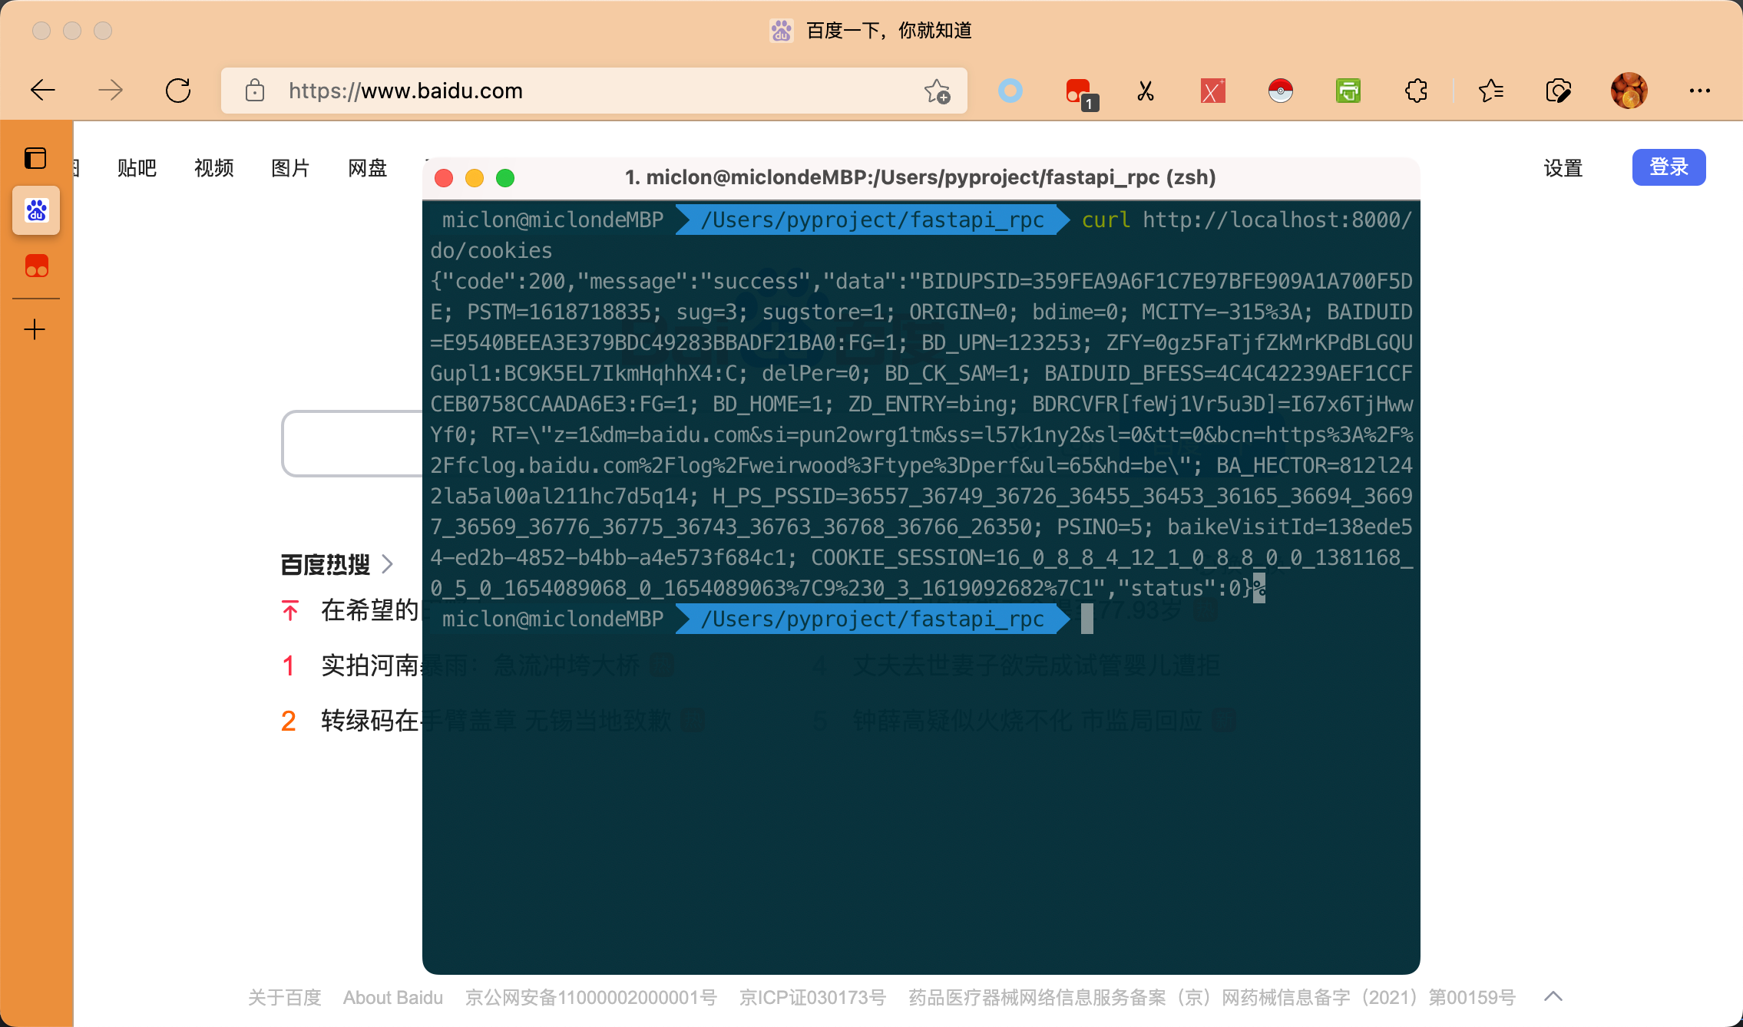Open the About Baidu footer link
This screenshot has width=1743, height=1027.
(392, 997)
